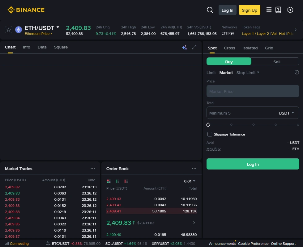Select the Spot trading tab
The height and width of the screenshot is (247, 303).
click(x=212, y=48)
